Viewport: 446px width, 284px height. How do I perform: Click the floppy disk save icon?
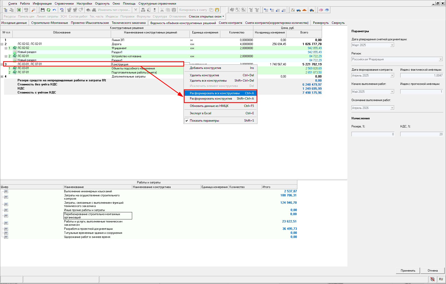pyautogui.click(x=43, y=10)
